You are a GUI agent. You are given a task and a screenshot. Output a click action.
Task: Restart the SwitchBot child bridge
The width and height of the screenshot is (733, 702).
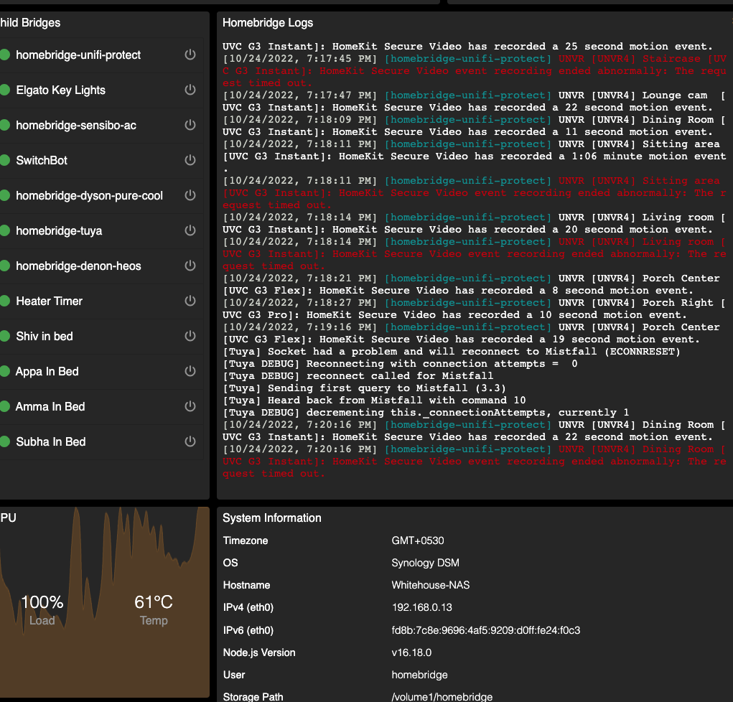190,160
